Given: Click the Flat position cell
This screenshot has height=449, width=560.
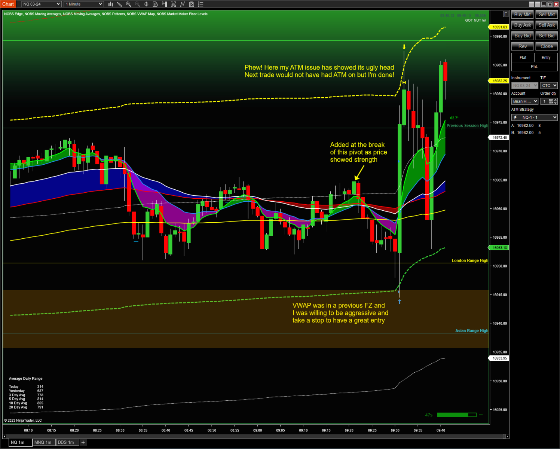Looking at the screenshot, I should click(x=523, y=58).
